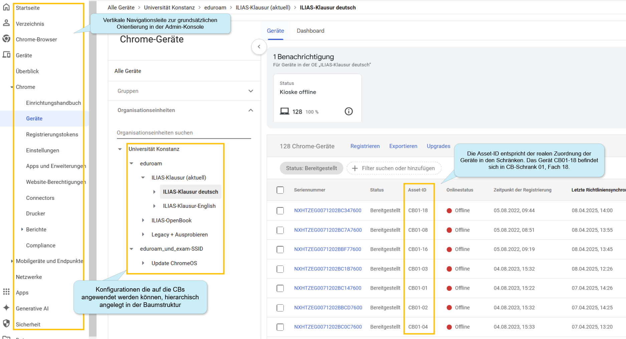Click plus icon in filter field

[355, 168]
